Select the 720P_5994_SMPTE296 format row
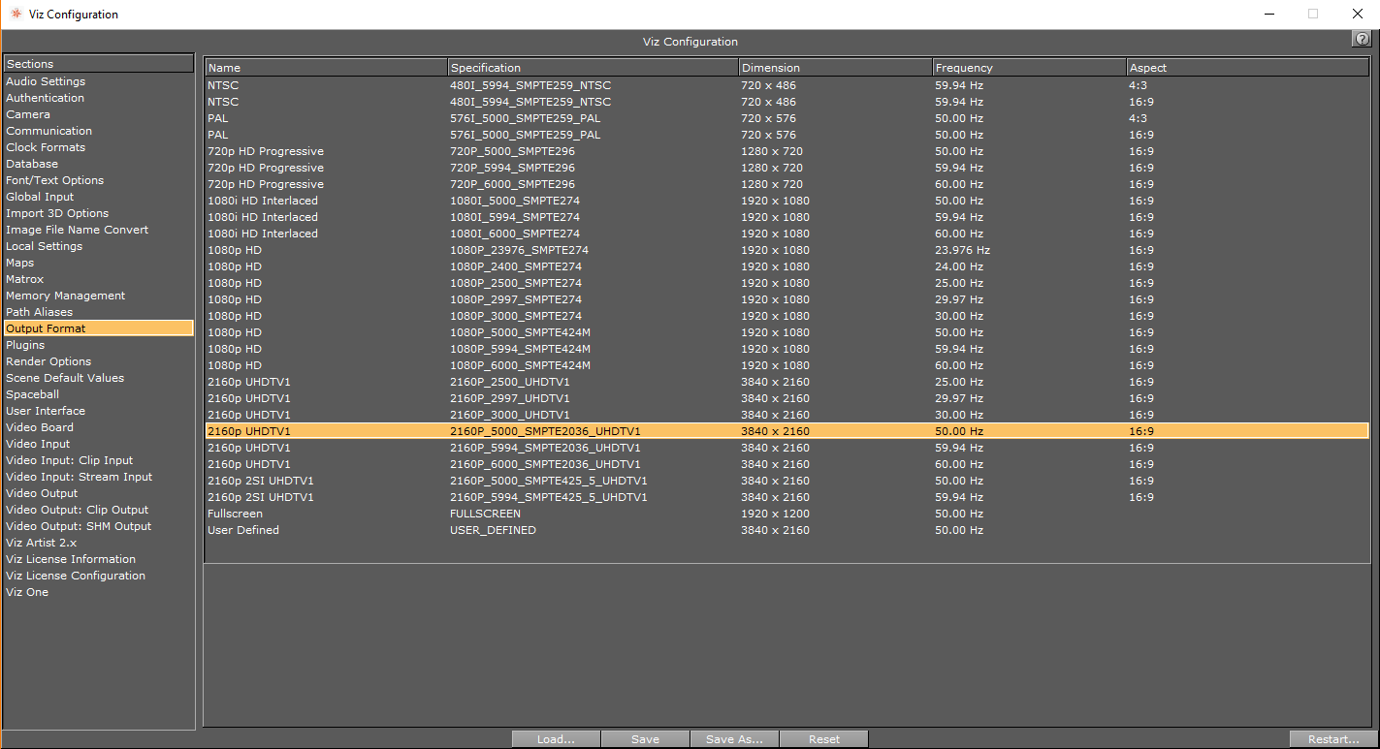Screen dimensions: 1380x749 coord(786,168)
